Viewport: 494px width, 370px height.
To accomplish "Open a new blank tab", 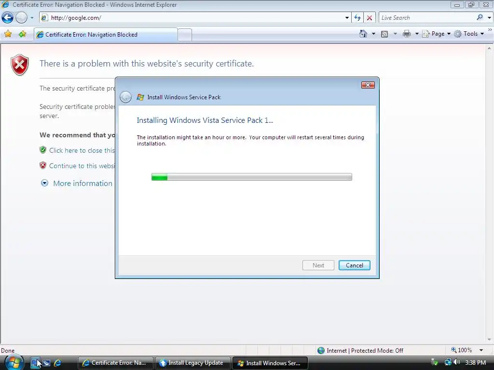I will coord(185,35).
